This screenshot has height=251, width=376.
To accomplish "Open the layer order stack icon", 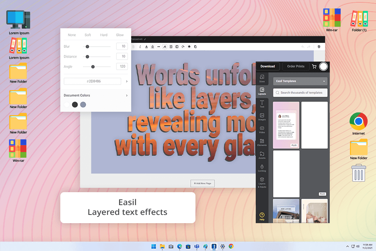I will pos(189,47).
